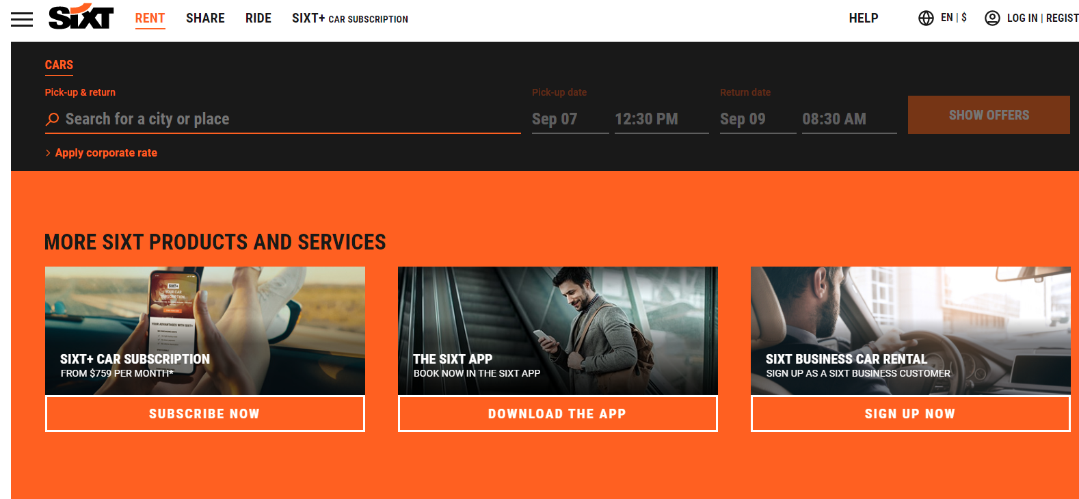Image resolution: width=1079 pixels, height=499 pixels.
Task: Switch to the CARS tab
Action: (59, 65)
